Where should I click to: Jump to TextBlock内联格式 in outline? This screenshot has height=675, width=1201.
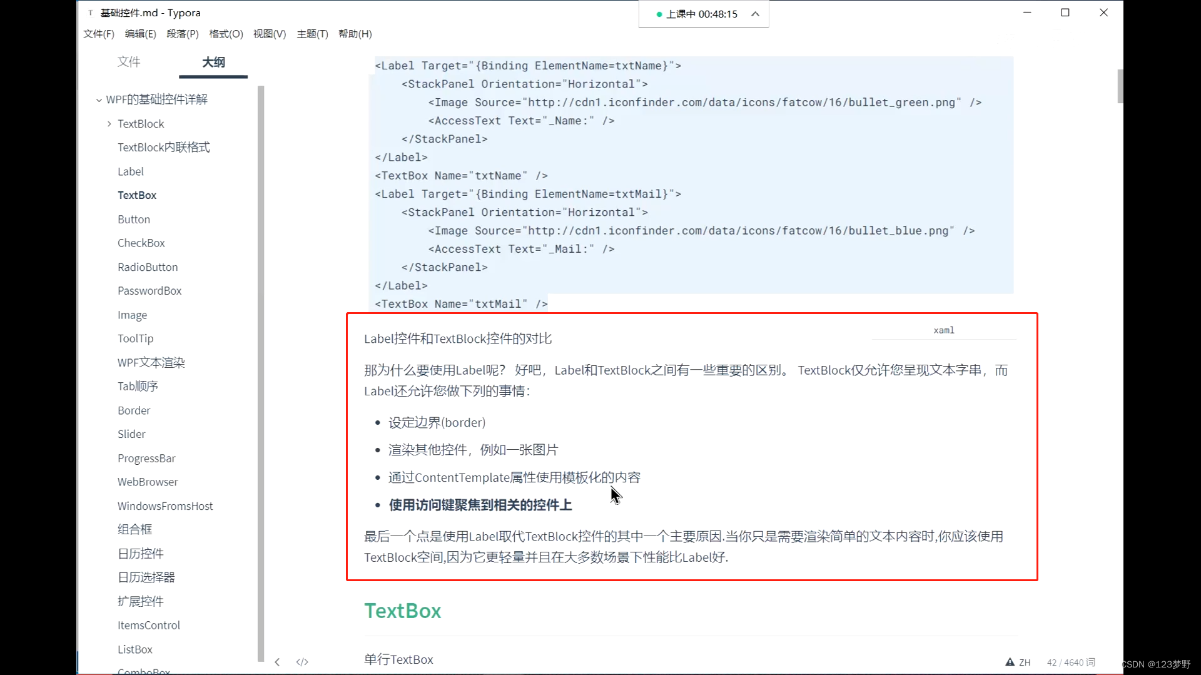point(164,148)
